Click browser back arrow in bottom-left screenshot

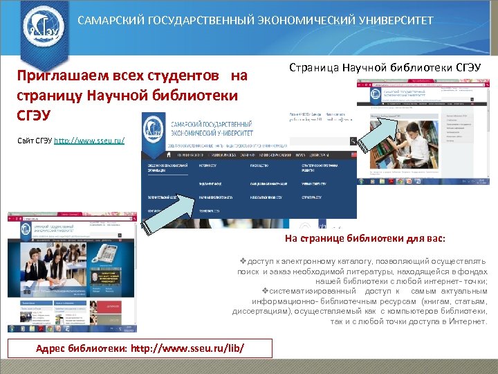(x=10, y=219)
